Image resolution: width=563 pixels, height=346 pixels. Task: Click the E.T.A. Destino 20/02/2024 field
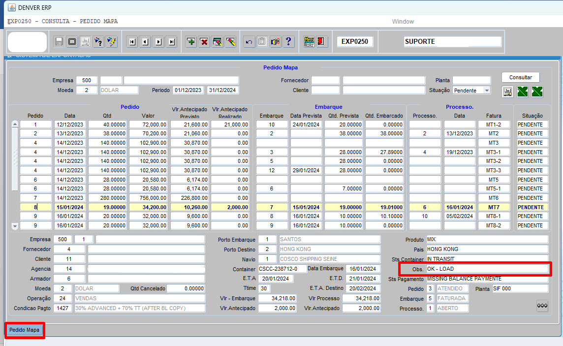click(362, 288)
